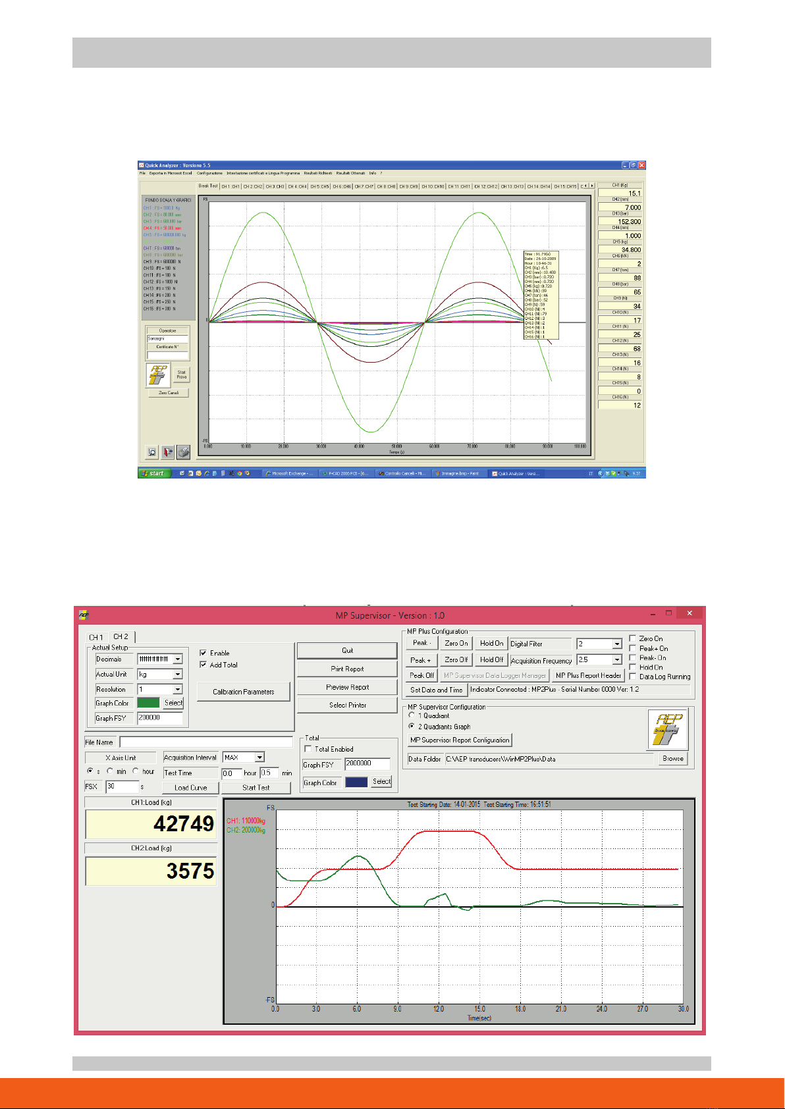Screen dimensions: 785x1109
Task: Open the Configurazione menu in Quick Analyzer
Action: (x=209, y=173)
